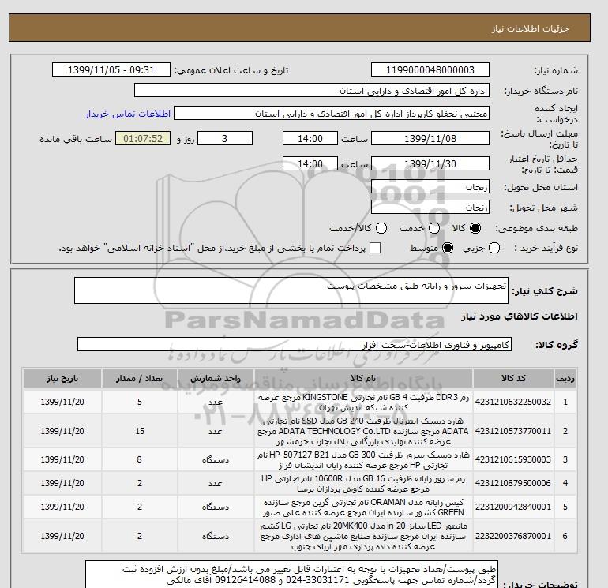The image size is (608, 588).
Task: Click the HP-507127-B21 server disk item name
Action: [x=363, y=459]
